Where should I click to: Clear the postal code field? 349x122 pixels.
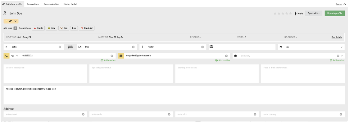pyautogui.click(x=169, y=114)
